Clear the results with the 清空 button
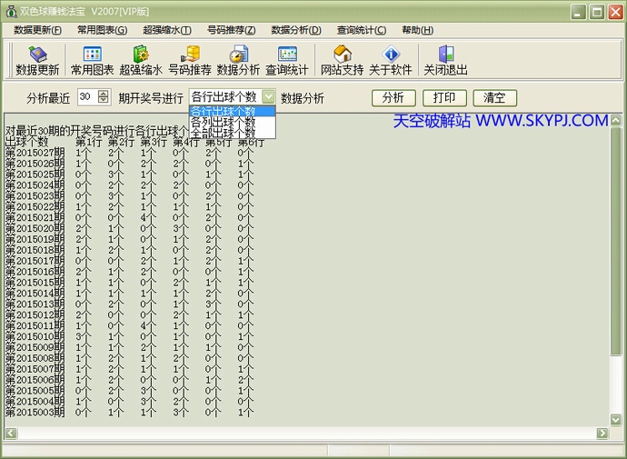 [x=495, y=98]
